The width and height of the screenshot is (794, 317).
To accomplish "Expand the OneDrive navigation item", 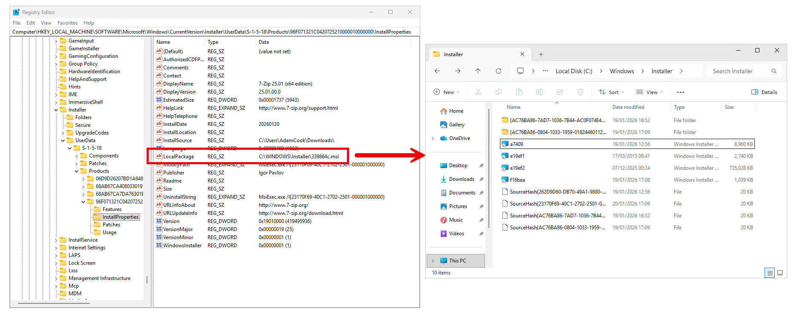I will coord(433,138).
